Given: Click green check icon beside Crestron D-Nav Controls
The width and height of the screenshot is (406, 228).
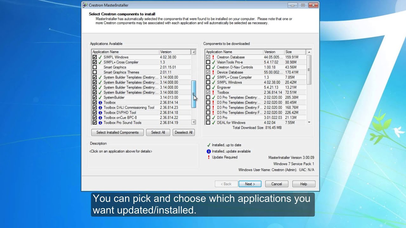Looking at the screenshot, I should point(213,67).
